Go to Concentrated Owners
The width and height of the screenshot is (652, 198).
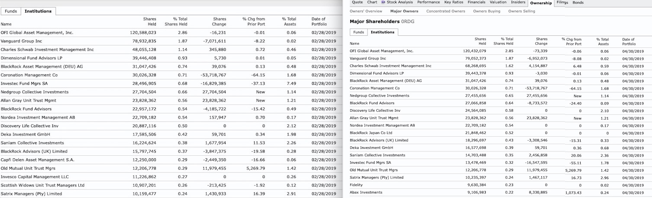[x=446, y=11]
